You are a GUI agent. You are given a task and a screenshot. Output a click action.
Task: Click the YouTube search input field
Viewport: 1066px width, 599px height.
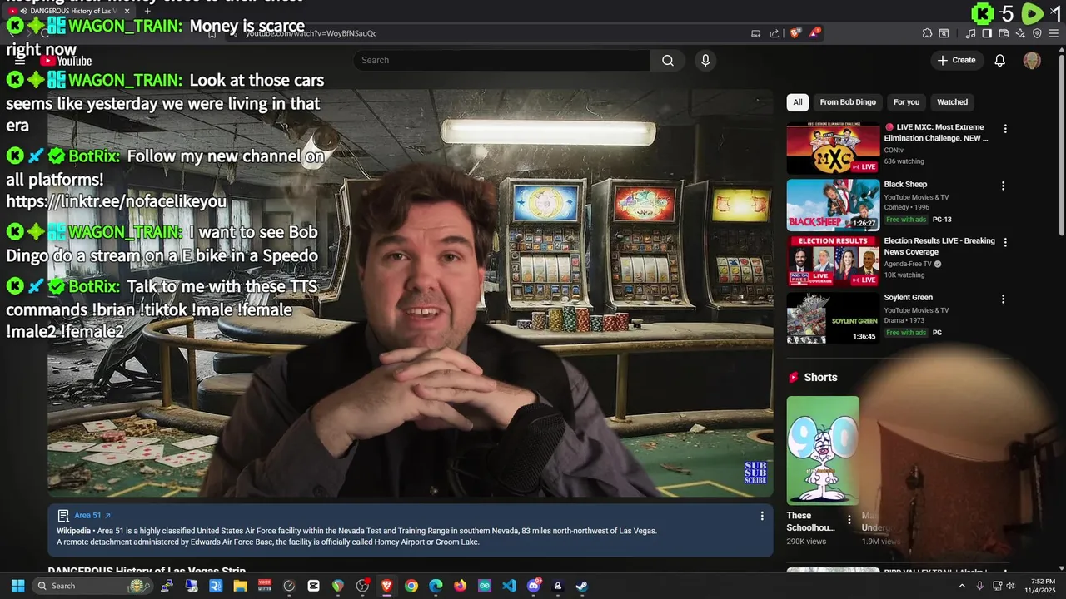(x=501, y=60)
